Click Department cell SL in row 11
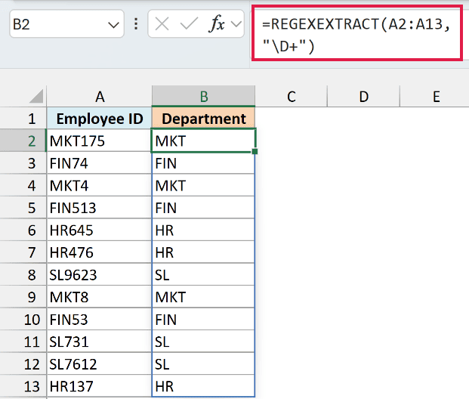 pyautogui.click(x=203, y=342)
